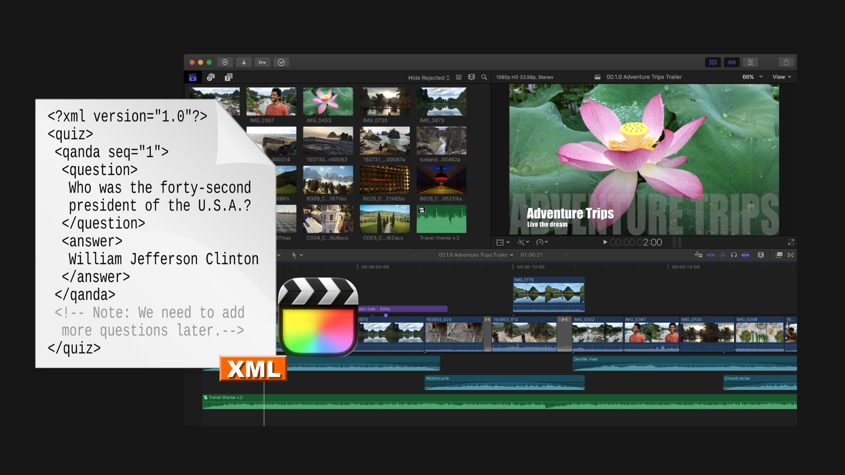Select the IMG_0730 browser thumbnail

click(385, 102)
